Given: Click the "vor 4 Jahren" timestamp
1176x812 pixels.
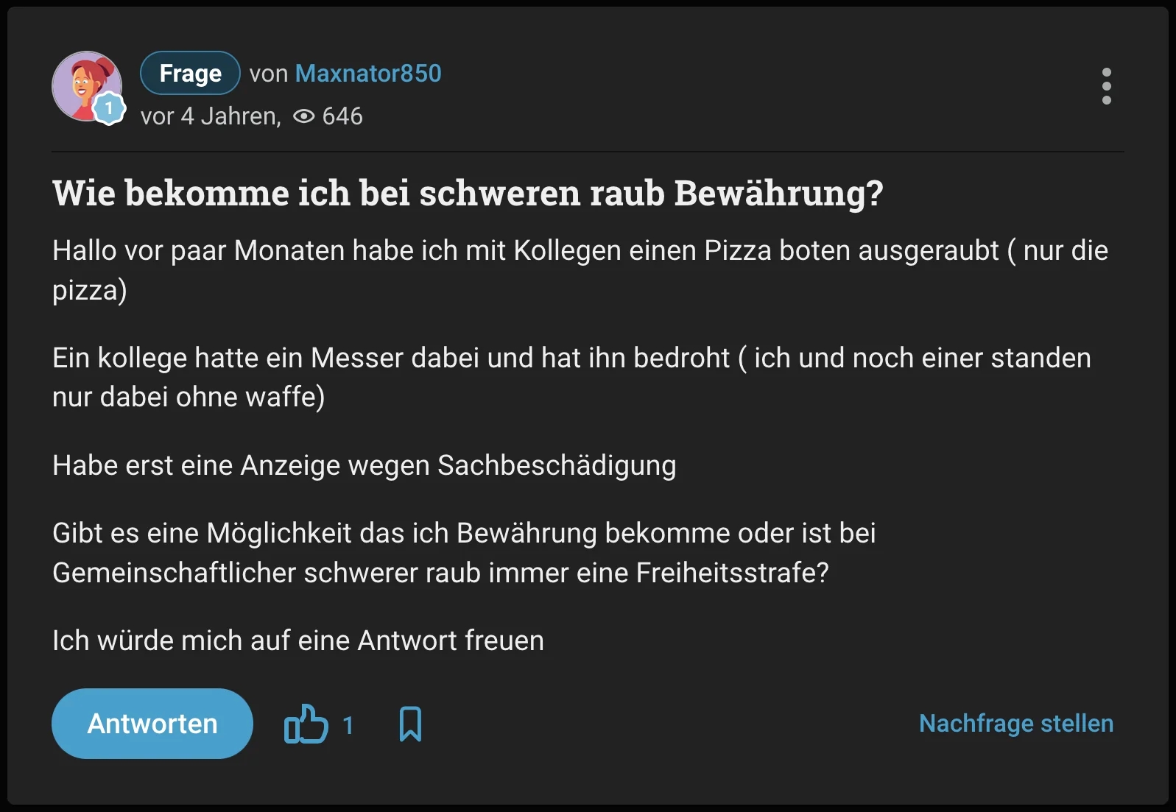Looking at the screenshot, I should 210,116.
